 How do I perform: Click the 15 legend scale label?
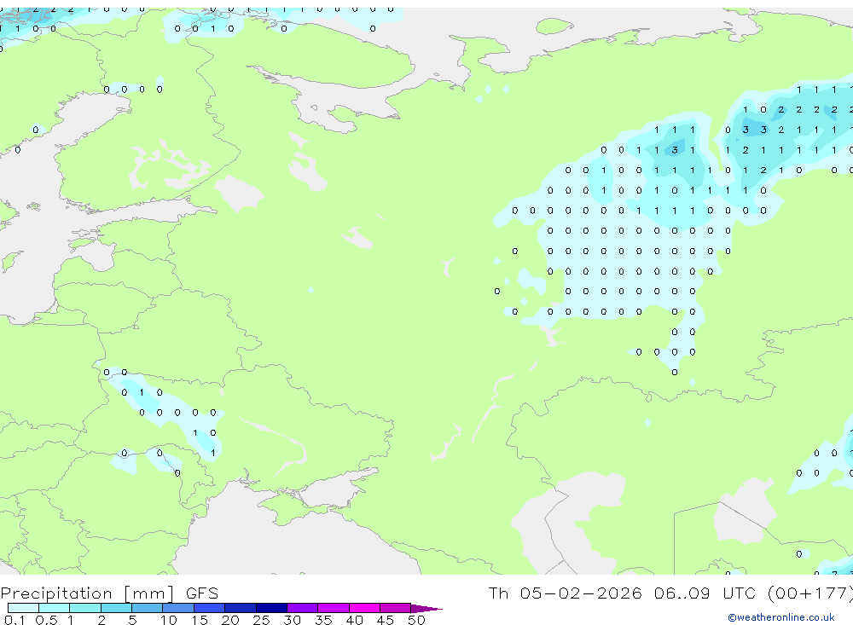200,620
